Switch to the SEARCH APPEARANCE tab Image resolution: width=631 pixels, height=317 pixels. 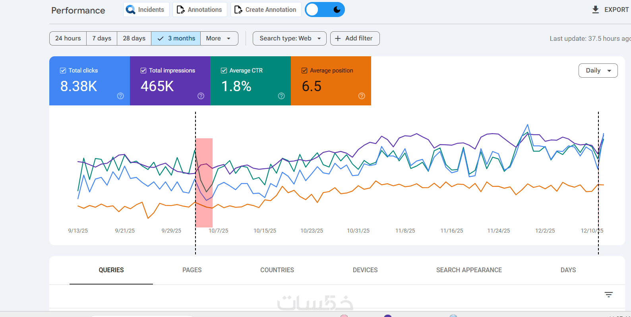pos(469,270)
